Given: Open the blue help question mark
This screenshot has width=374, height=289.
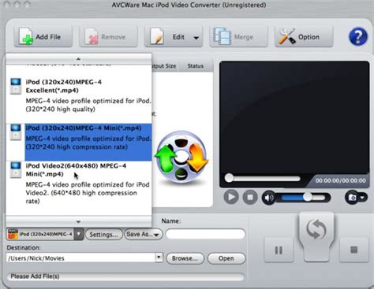Looking at the screenshot, I should 358,37.
